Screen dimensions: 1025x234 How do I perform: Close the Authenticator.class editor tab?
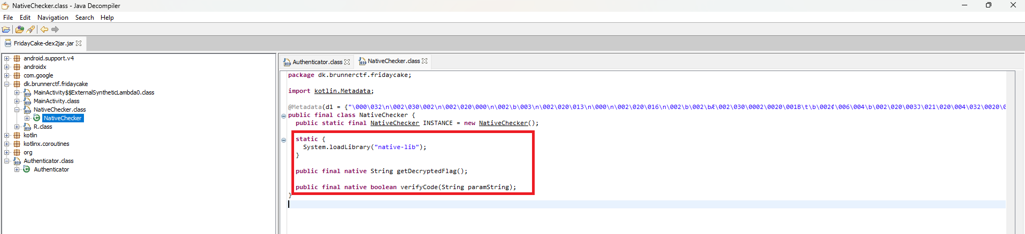(347, 62)
